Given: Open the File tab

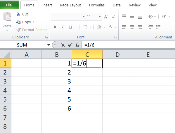Looking at the screenshot, I should [x=9, y=5].
